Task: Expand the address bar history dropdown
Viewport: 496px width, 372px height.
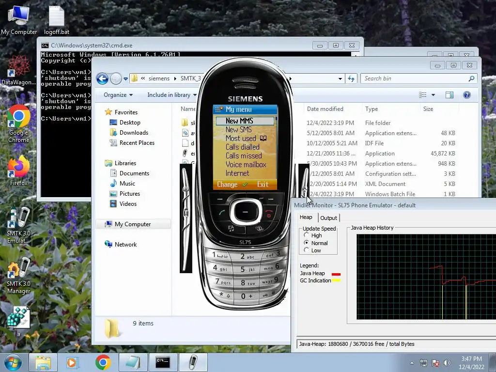Action: (x=340, y=78)
